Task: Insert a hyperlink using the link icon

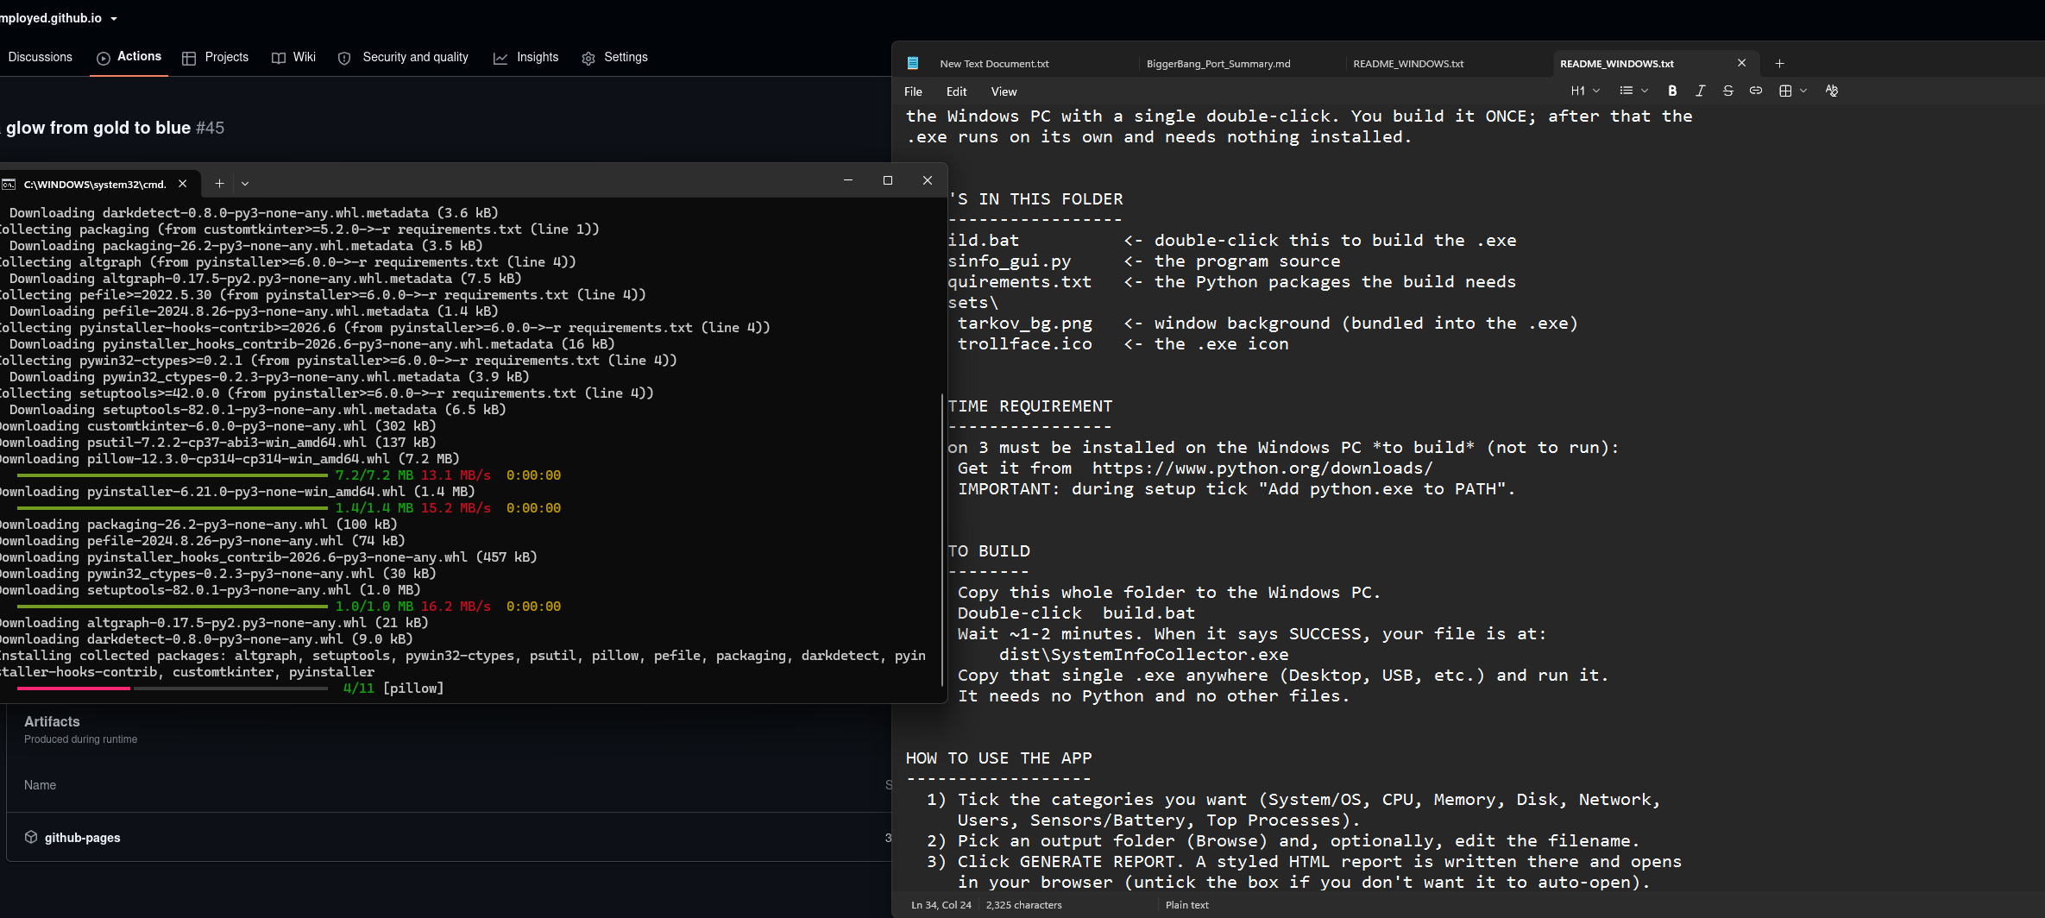Action: [1755, 91]
